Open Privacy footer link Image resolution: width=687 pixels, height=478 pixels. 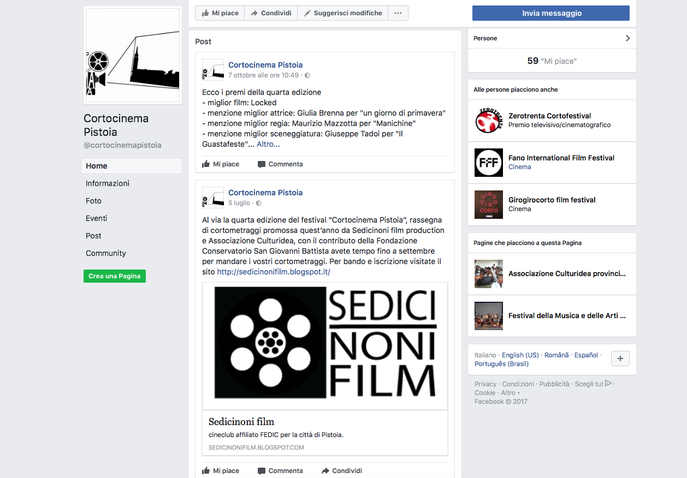(x=485, y=384)
